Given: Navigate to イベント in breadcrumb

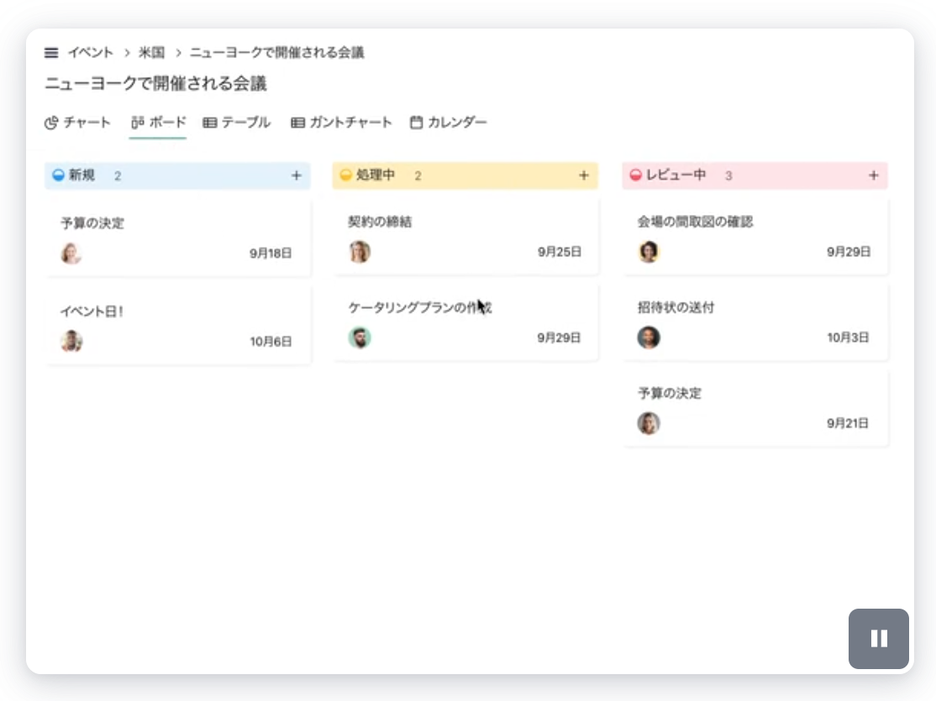Looking at the screenshot, I should pos(90,53).
